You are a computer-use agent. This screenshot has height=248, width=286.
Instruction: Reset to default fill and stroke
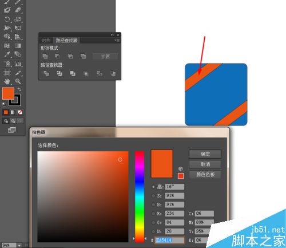coord(4,104)
